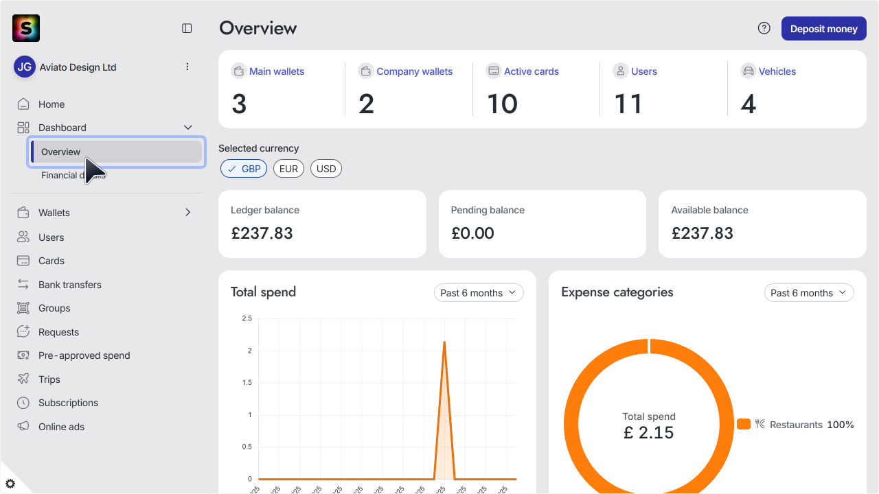Click the Total spend £ 2.15 figure
Screen dimensions: 879x494
point(649,433)
